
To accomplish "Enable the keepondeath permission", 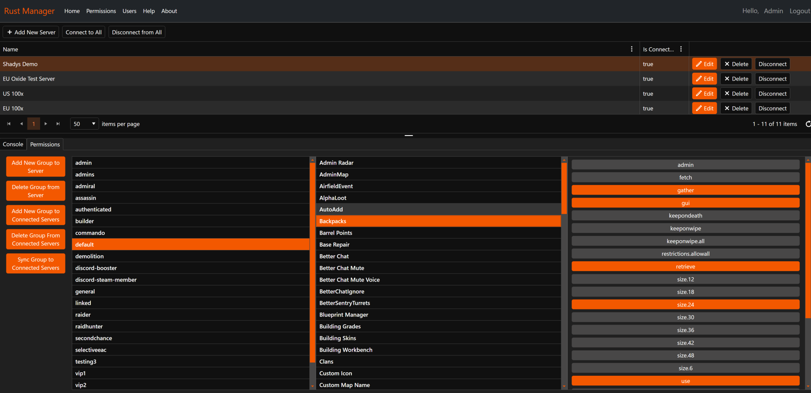I will [x=685, y=215].
